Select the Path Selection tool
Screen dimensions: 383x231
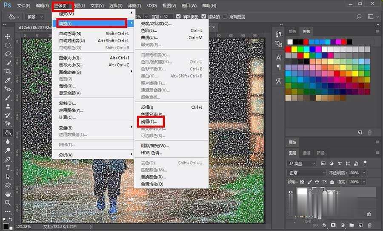pyautogui.click(x=8, y=176)
